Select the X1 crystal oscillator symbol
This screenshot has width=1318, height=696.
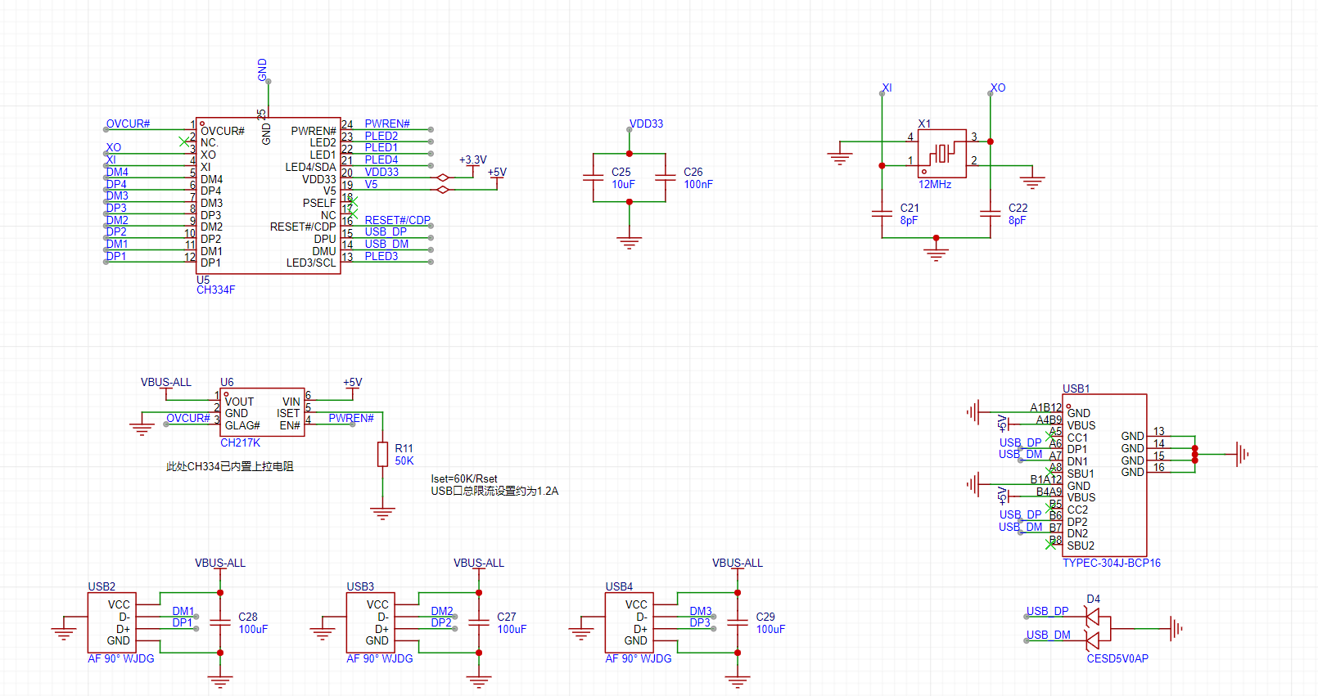[941, 153]
